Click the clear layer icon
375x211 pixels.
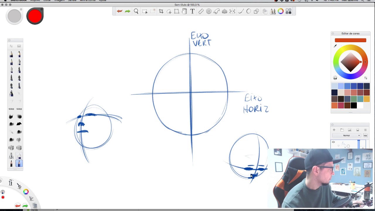click(x=357, y=130)
